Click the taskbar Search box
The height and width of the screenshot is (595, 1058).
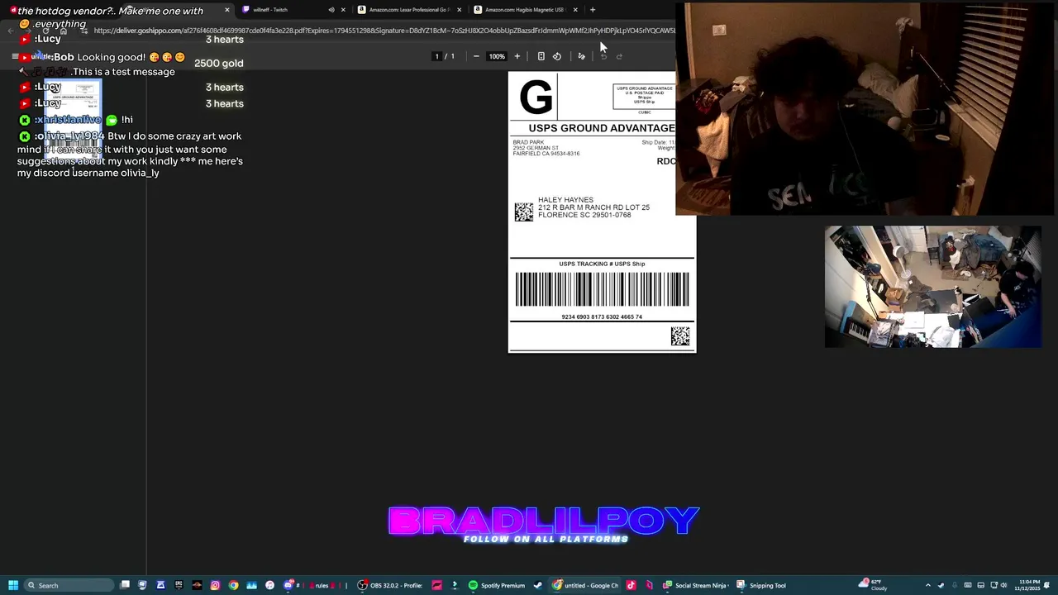coord(69,585)
